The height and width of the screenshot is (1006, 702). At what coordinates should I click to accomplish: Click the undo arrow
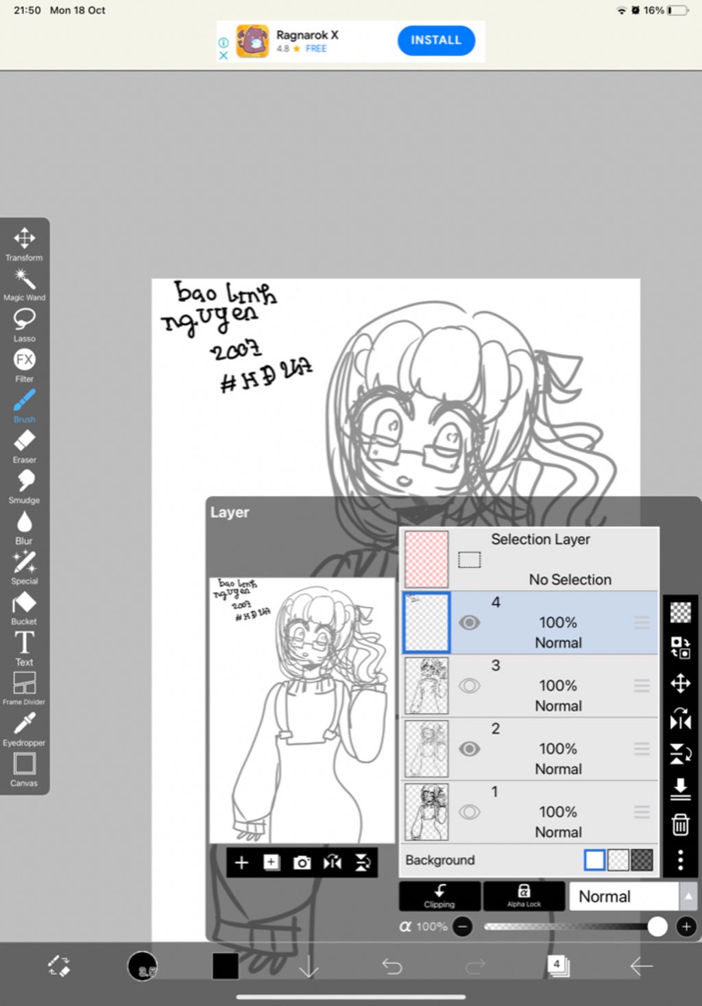392,966
